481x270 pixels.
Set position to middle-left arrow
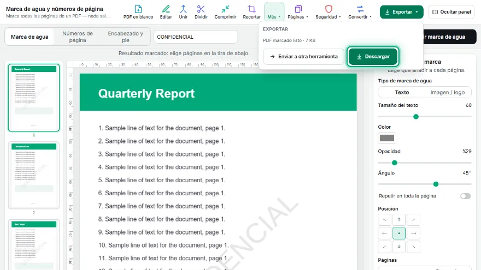pos(384,233)
